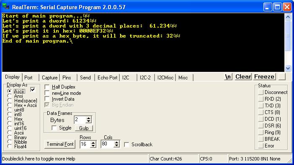Click the RealTerm application icon in title bar
The image size is (294, 165).
[6, 7]
